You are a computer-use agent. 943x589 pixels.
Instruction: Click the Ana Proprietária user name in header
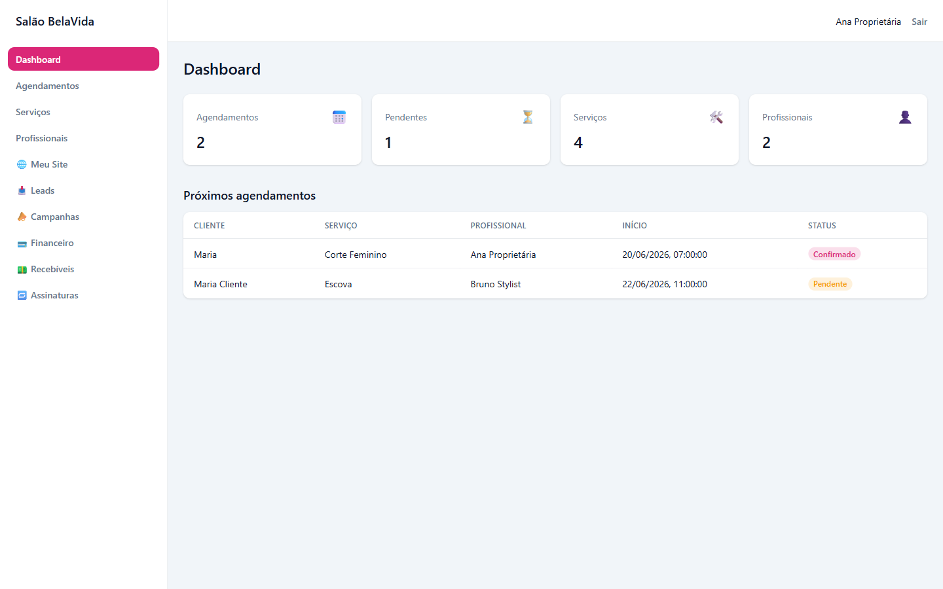[x=868, y=22]
